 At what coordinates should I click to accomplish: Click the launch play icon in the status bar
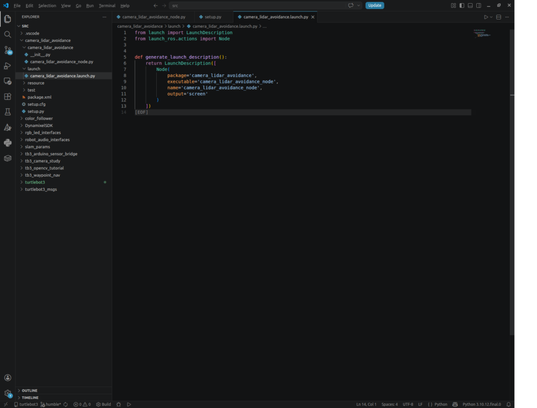point(129,404)
